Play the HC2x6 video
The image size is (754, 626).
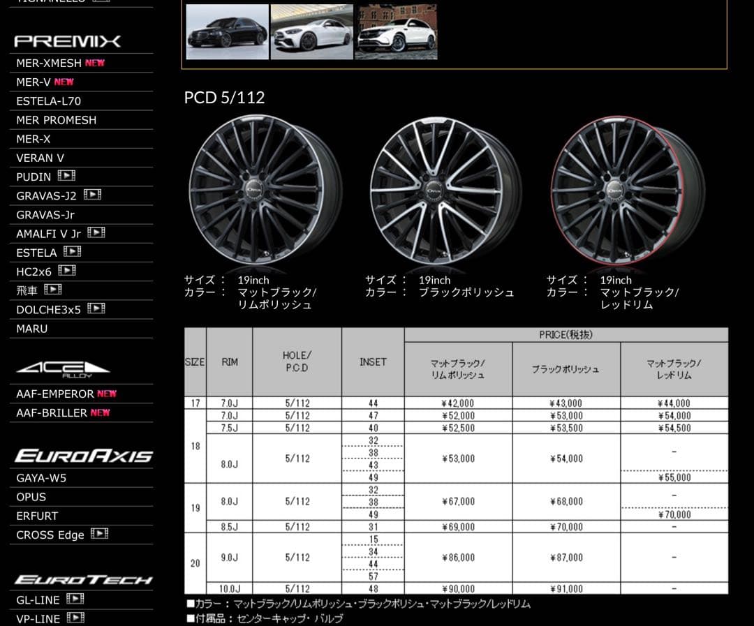tap(66, 271)
